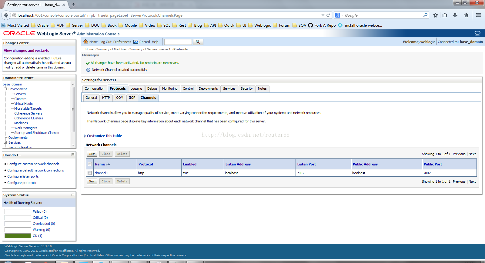Close the Settings for server1 tab
Image resolution: width=485 pixels, height=263 pixels.
coord(64,5)
